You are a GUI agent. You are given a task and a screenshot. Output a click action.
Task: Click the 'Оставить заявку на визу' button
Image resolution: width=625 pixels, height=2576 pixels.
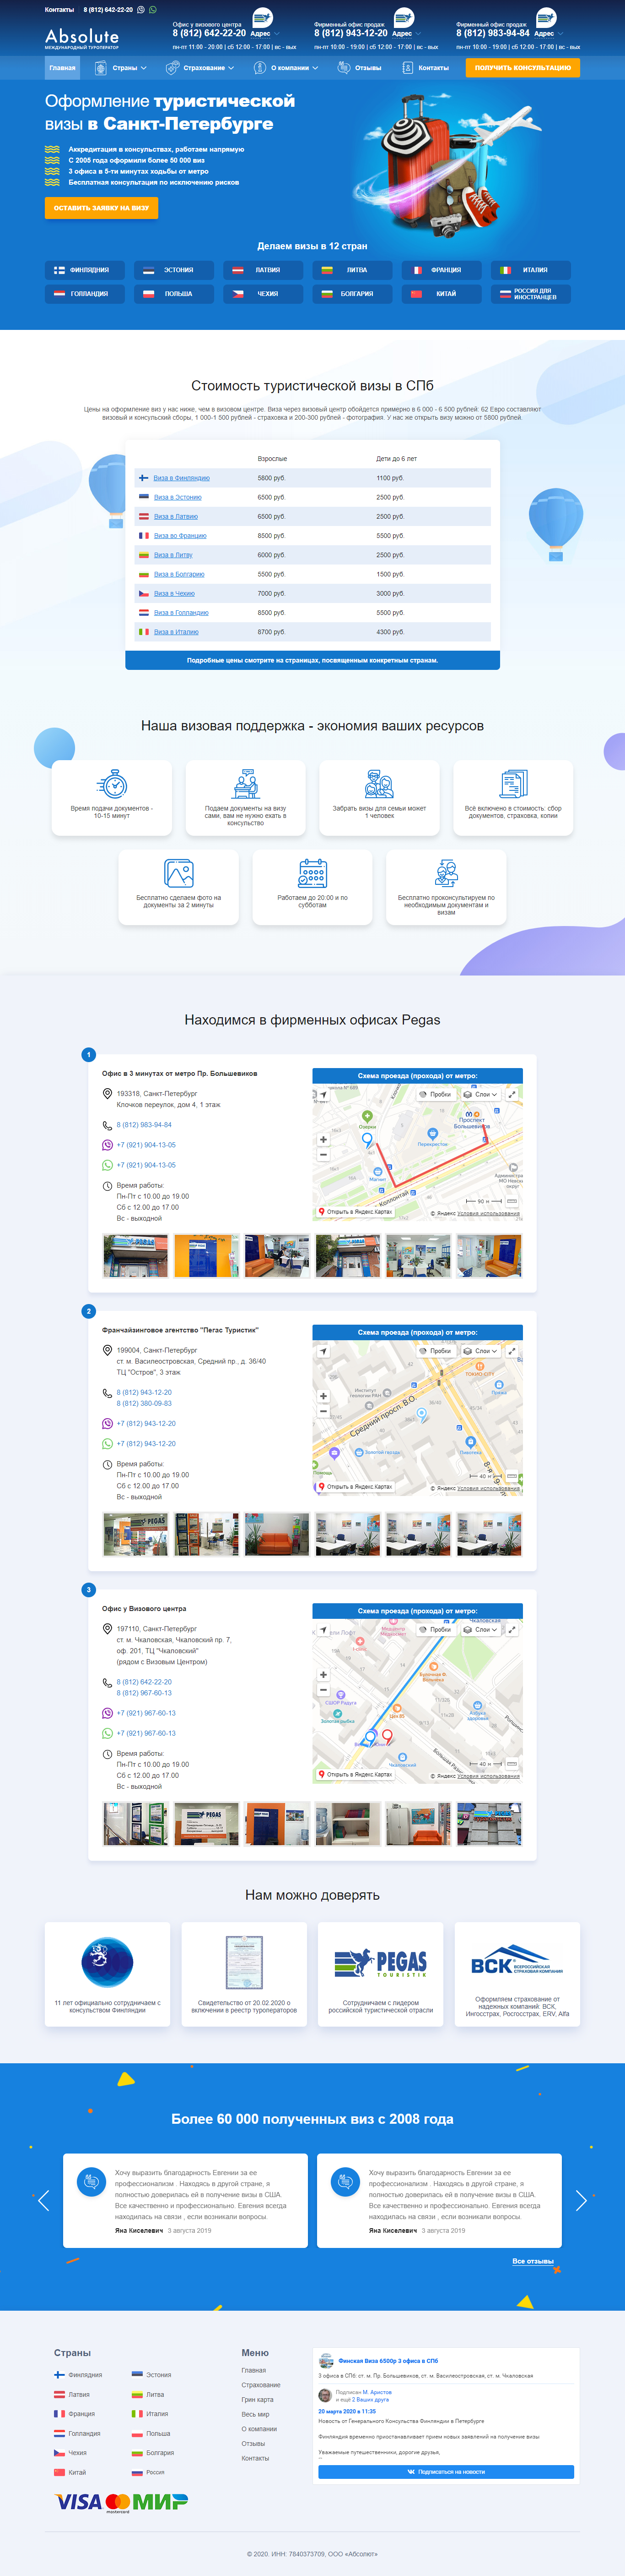[101, 208]
